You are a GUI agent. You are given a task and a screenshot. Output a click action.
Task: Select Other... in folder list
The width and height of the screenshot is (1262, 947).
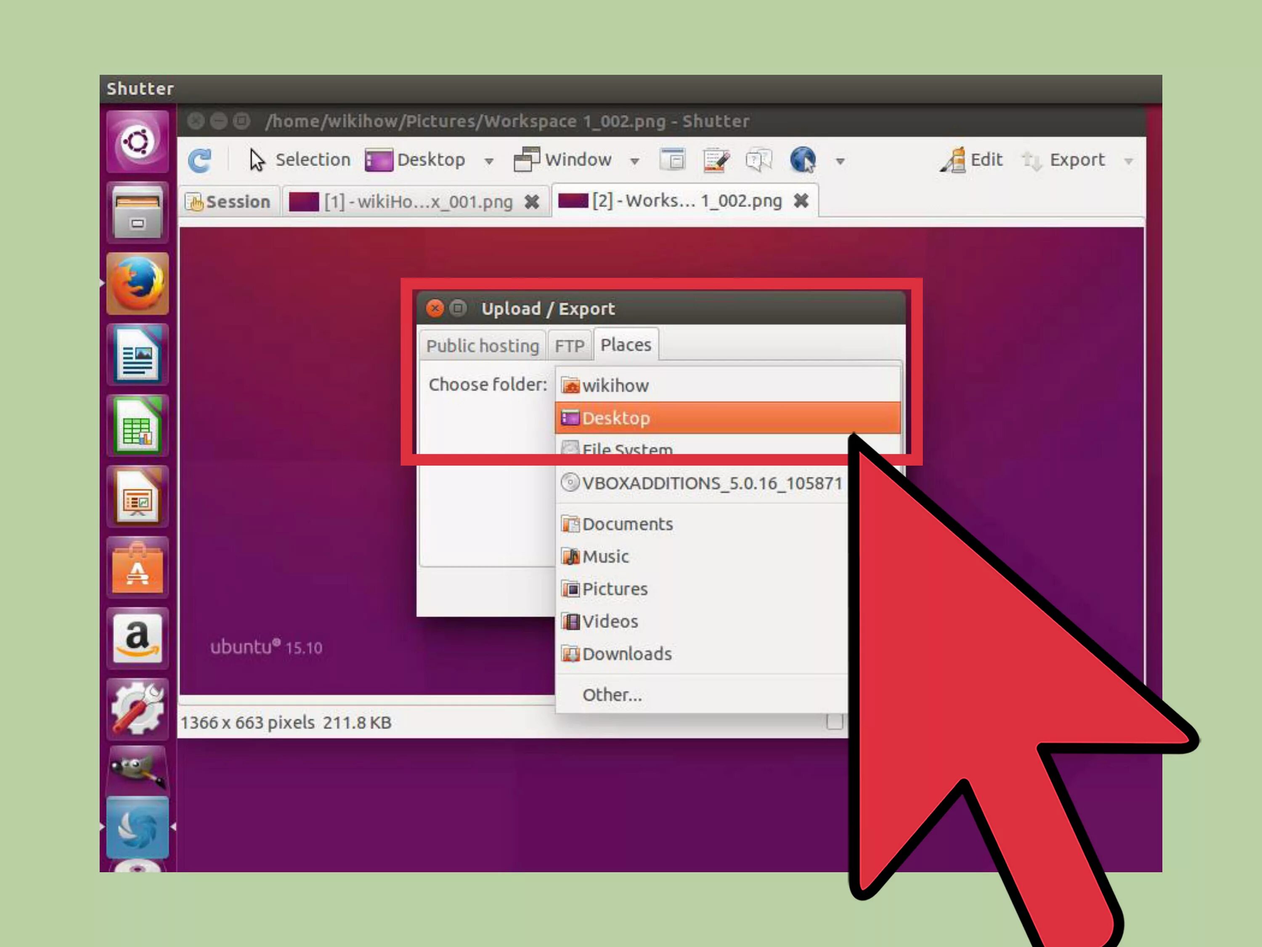click(612, 695)
